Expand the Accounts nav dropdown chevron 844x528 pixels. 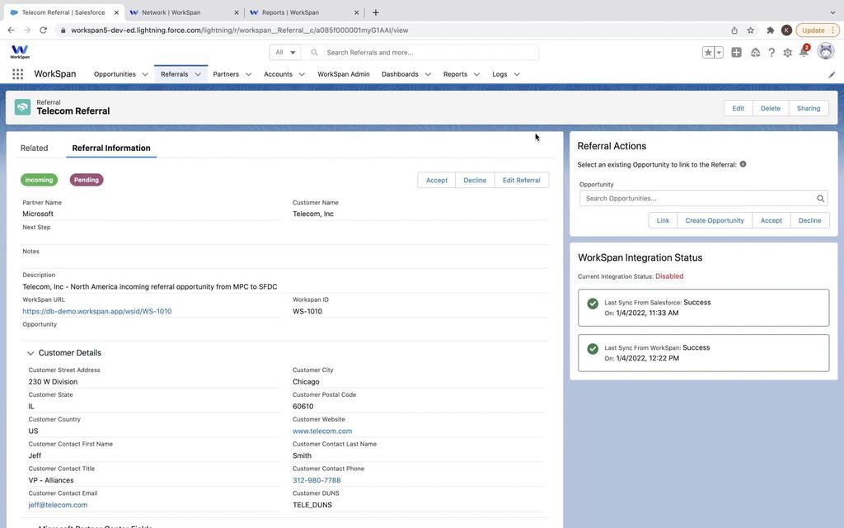click(x=302, y=74)
